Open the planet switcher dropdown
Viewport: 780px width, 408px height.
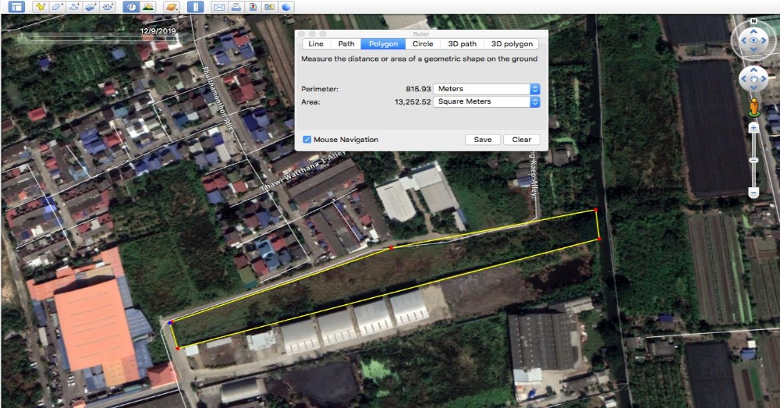coord(172,7)
